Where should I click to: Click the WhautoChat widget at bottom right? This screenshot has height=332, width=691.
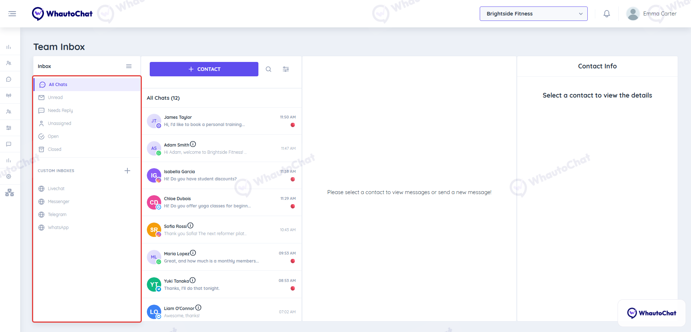click(651, 313)
